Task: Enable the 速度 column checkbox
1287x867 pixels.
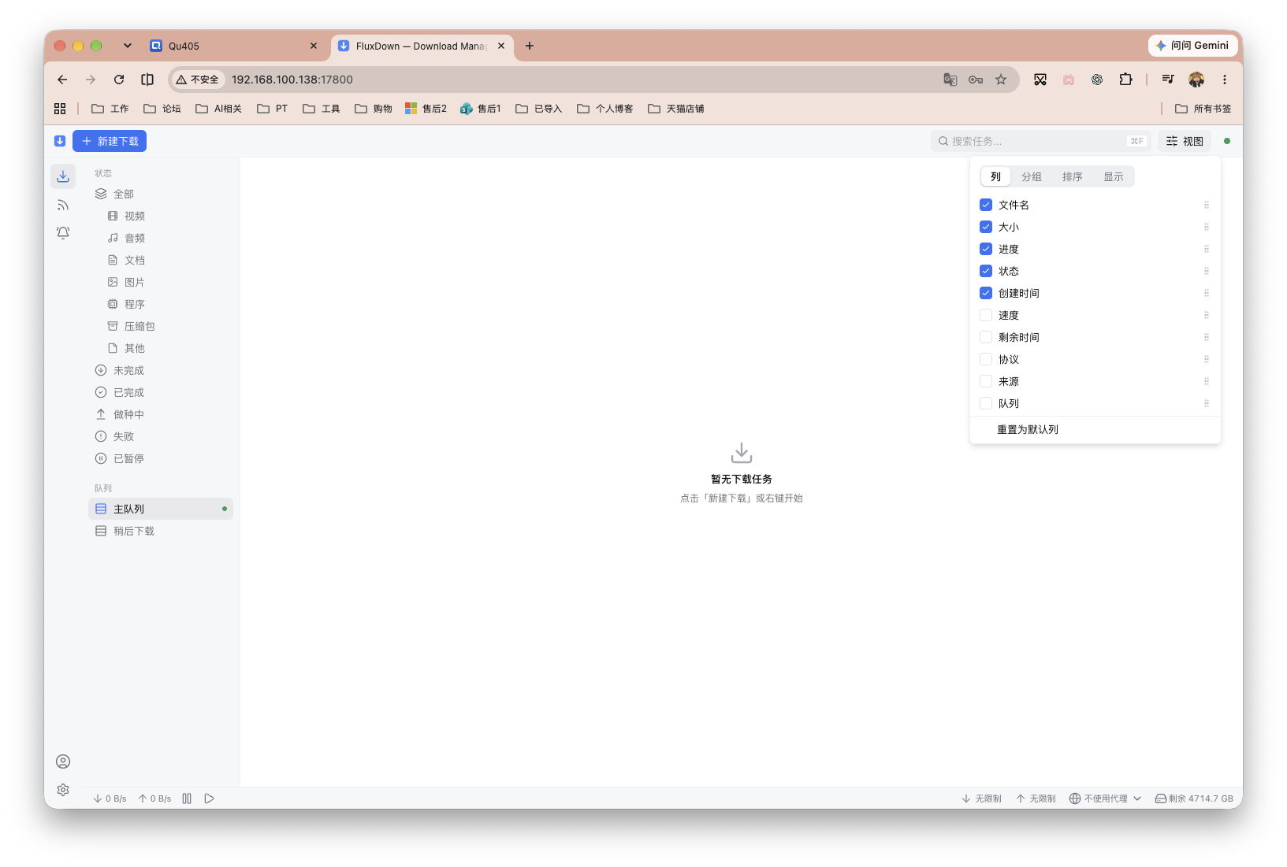Action: pyautogui.click(x=986, y=315)
